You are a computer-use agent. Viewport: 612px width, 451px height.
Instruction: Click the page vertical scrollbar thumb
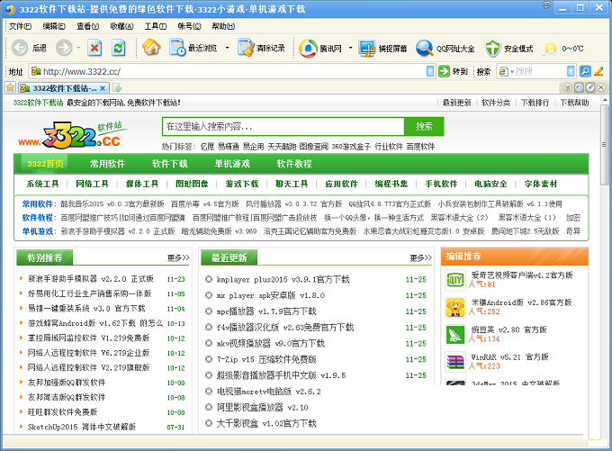pos(604,144)
